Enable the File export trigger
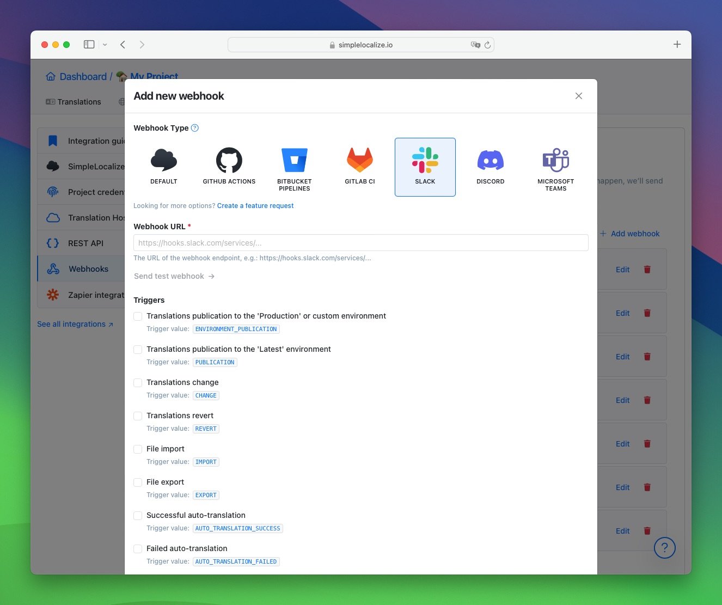The width and height of the screenshot is (722, 605). pyautogui.click(x=138, y=482)
